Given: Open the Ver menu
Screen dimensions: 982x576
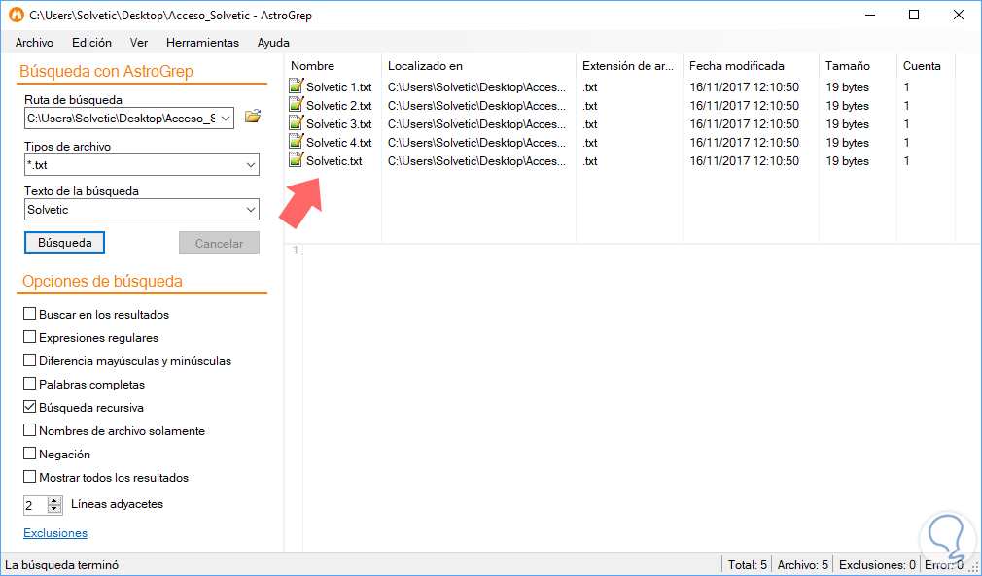Looking at the screenshot, I should tap(139, 43).
